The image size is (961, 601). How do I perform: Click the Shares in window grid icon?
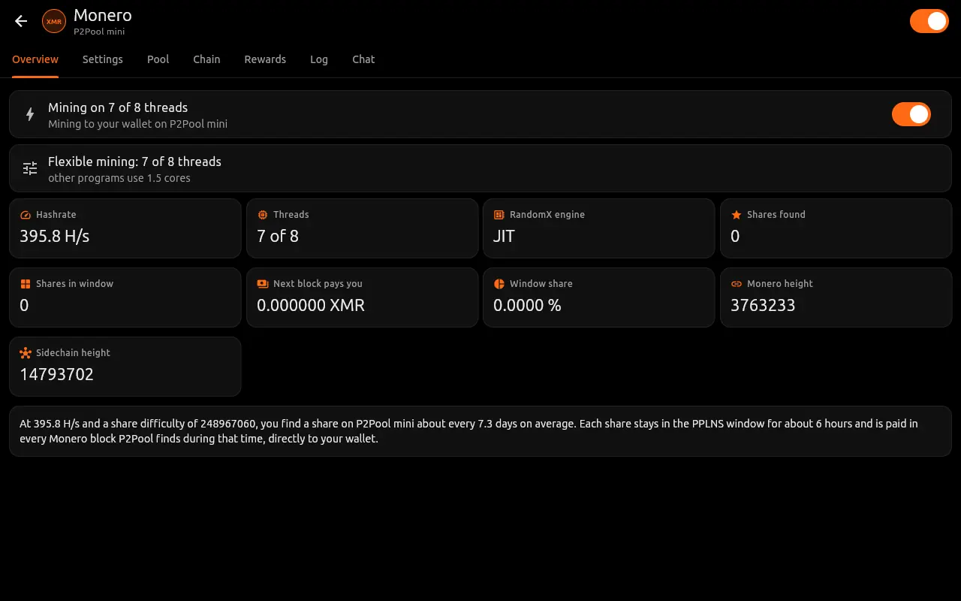pos(26,284)
